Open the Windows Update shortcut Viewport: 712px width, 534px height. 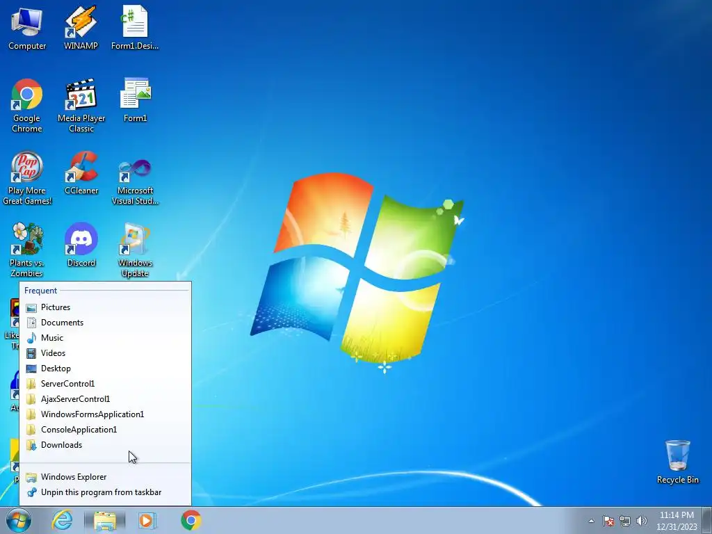[x=135, y=250]
